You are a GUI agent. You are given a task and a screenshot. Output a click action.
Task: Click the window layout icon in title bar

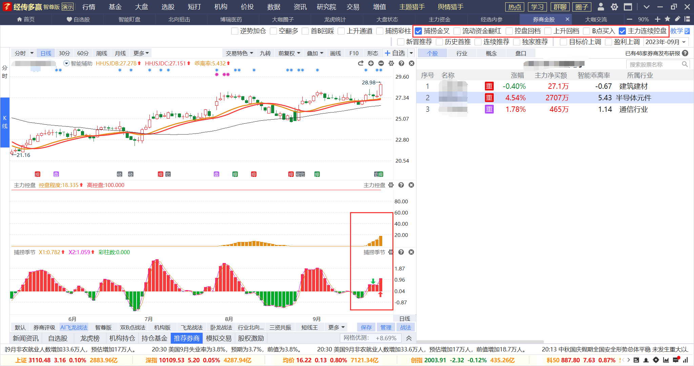tap(628, 7)
